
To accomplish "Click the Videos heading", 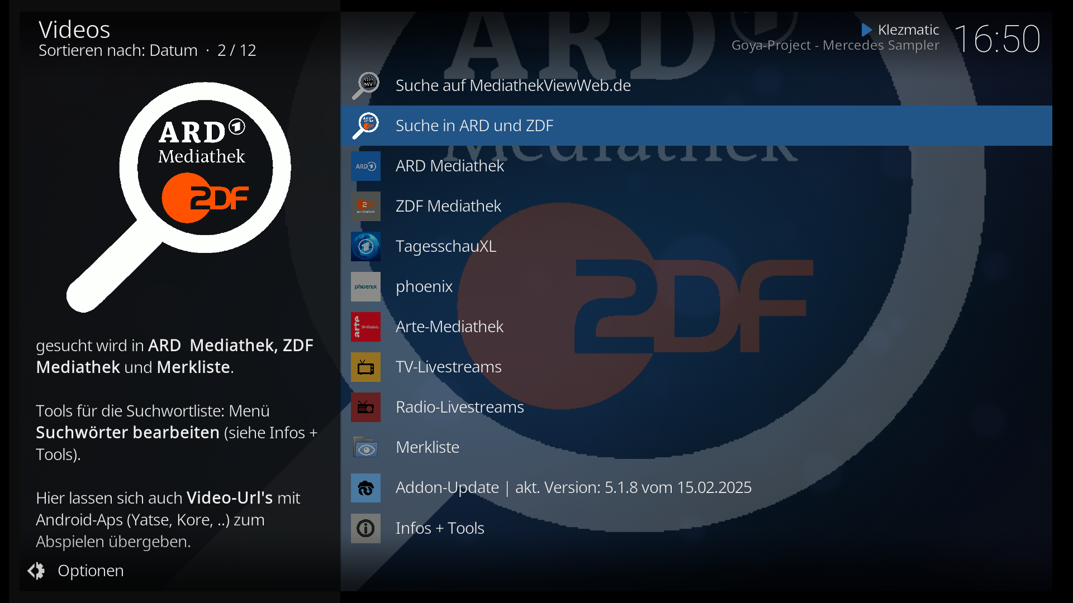I will click(74, 30).
